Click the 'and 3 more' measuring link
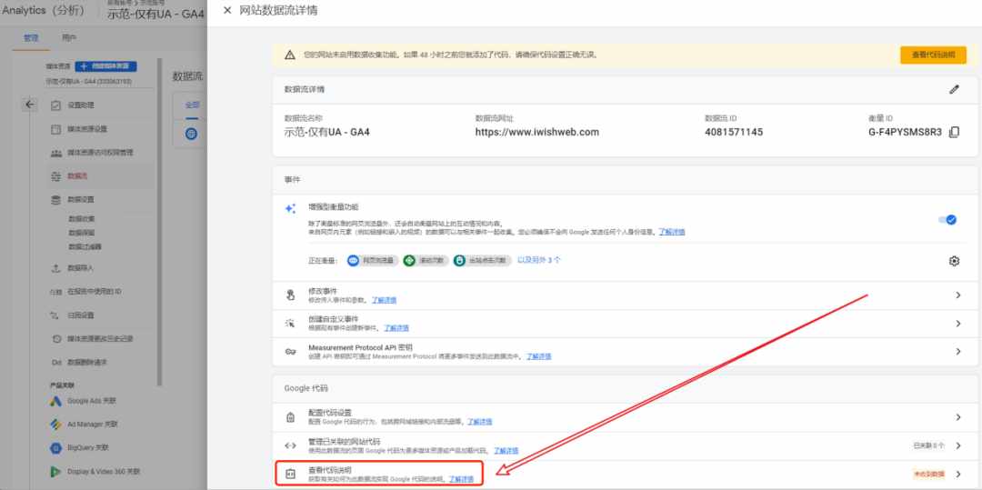This screenshot has width=982, height=490. tap(538, 260)
